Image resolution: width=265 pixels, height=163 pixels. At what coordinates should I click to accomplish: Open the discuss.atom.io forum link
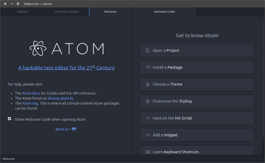(x=61, y=98)
